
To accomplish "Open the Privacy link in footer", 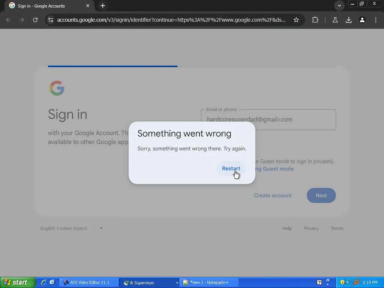I will pos(311,228).
